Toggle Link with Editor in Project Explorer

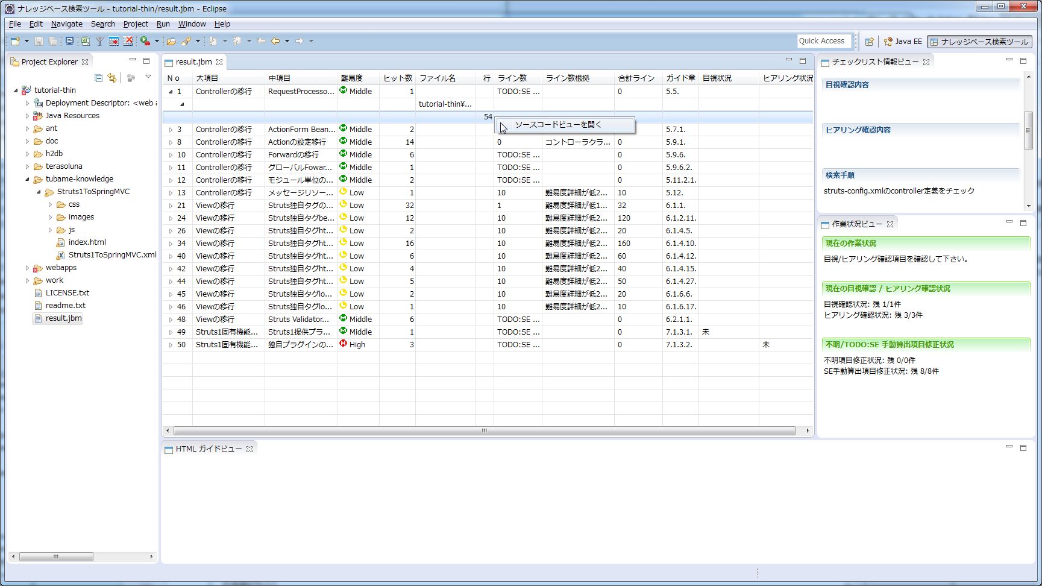tap(112, 78)
